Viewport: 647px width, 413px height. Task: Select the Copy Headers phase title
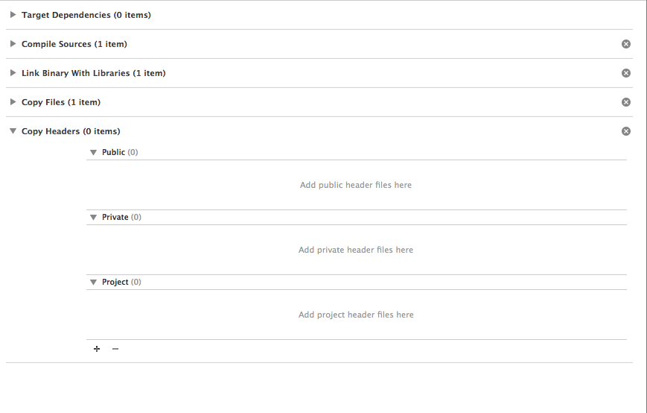[x=71, y=131]
